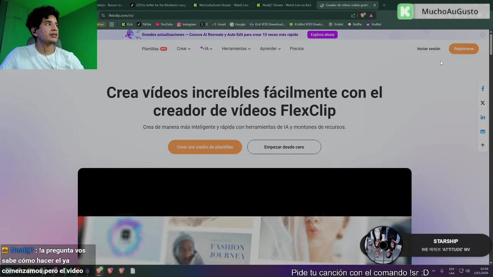Click the site settings icon in address bar
The width and height of the screenshot is (493, 277).
click(x=103, y=15)
